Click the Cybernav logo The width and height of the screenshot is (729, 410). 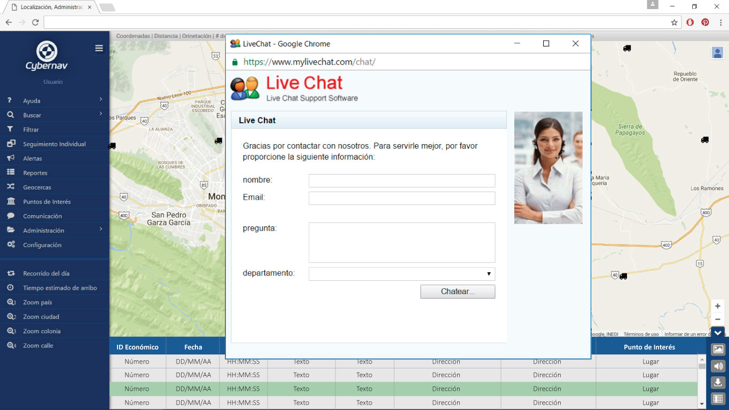pyautogui.click(x=47, y=56)
